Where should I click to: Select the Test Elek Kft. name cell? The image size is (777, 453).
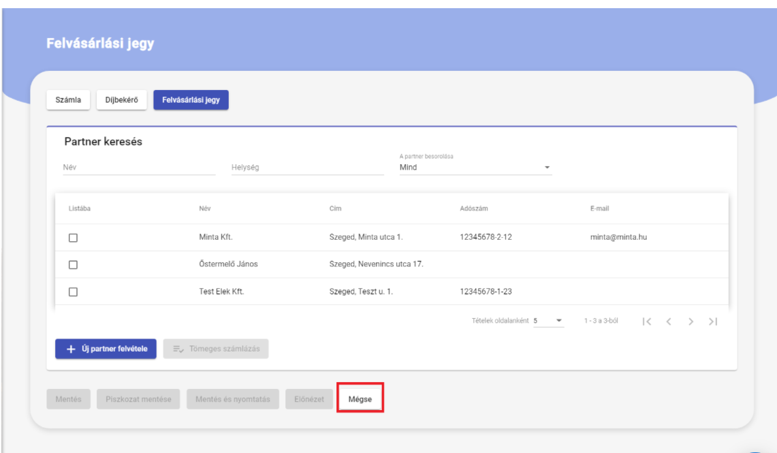tap(221, 292)
